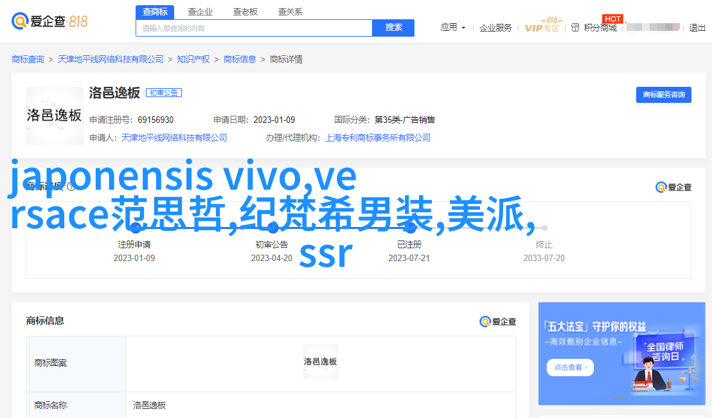Image resolution: width=712 pixels, height=418 pixels.
Task: Click the 第35类-广告销售 classification text
Action: point(405,120)
